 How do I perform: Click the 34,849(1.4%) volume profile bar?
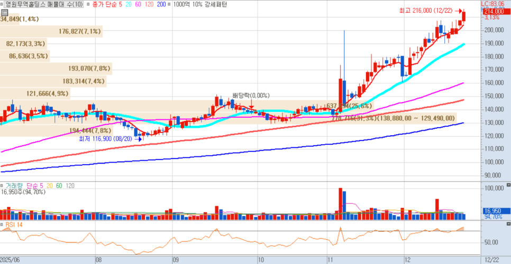tap(10, 19)
